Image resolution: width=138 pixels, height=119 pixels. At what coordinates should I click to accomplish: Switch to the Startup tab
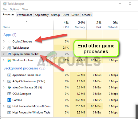(55, 15)
